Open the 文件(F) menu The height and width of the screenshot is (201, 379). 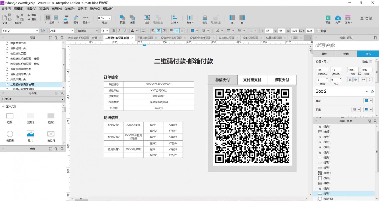(x=6, y=9)
